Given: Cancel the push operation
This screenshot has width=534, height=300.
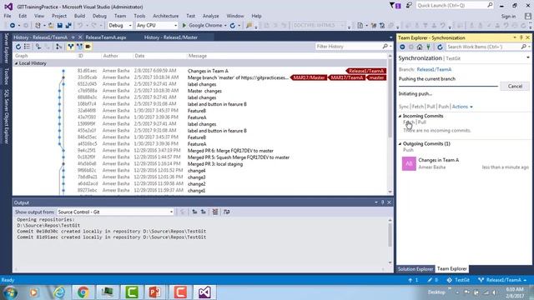Looking at the screenshot, I should coord(515,87).
